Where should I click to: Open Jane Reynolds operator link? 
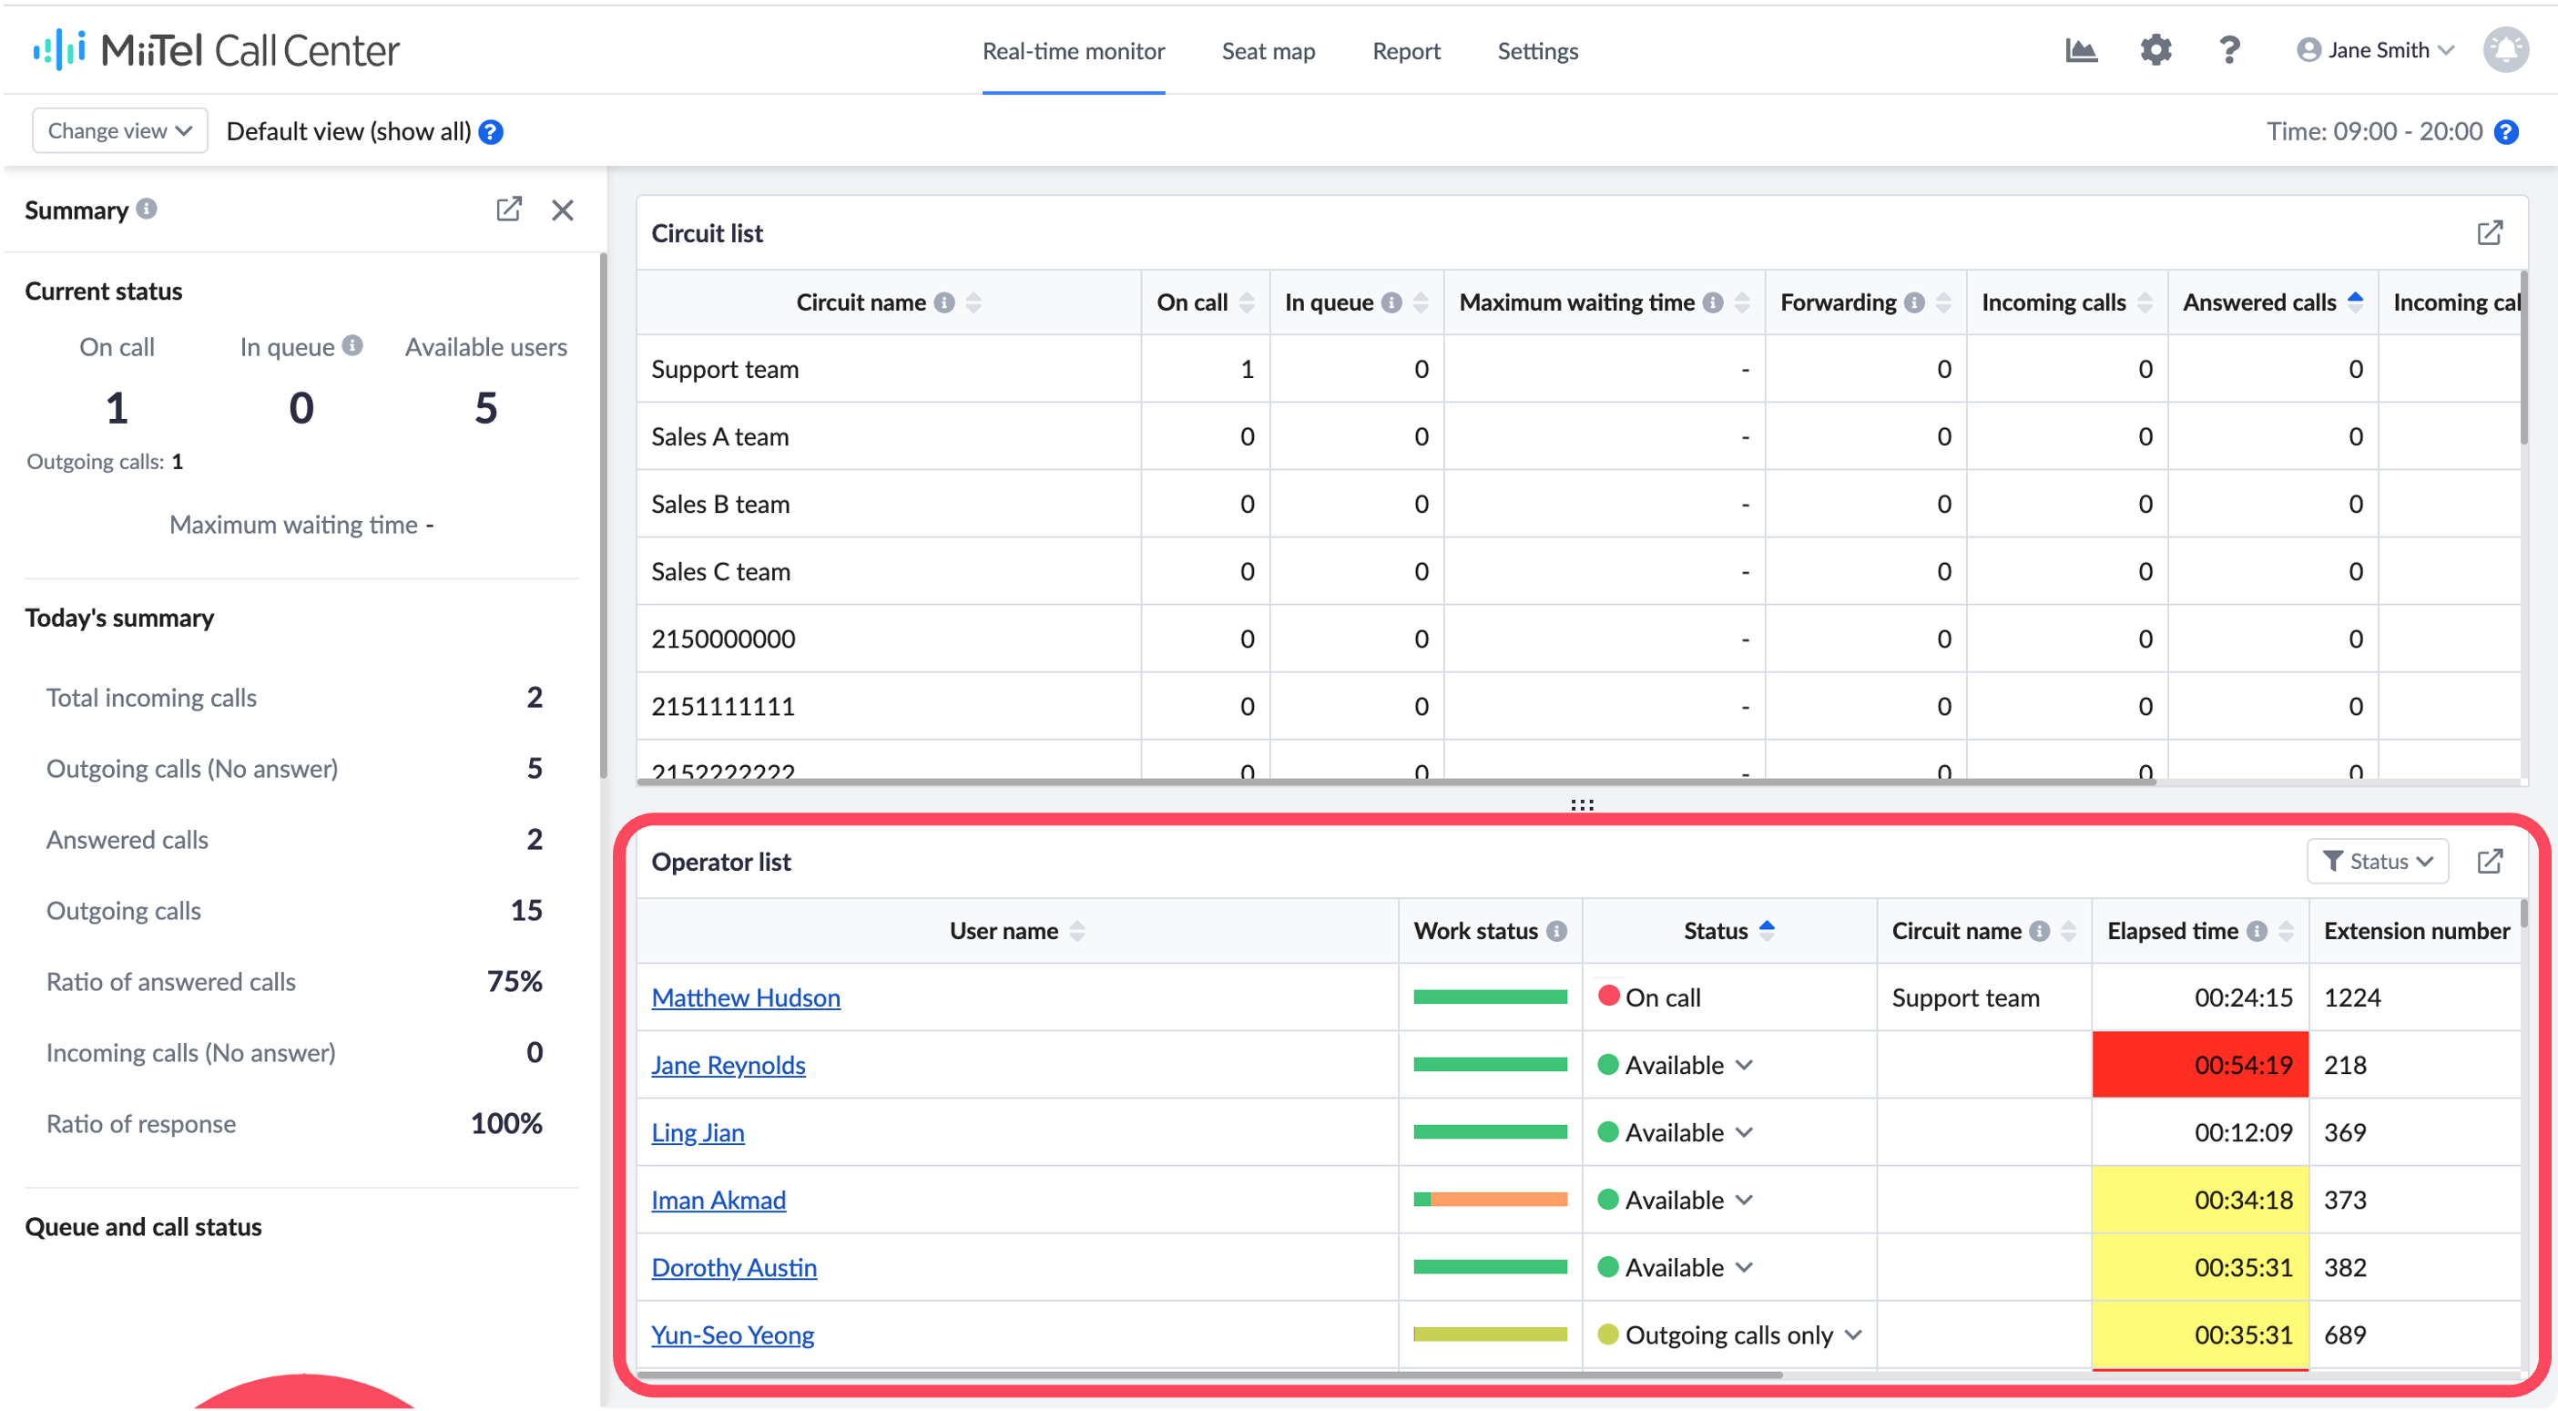coord(727,1065)
